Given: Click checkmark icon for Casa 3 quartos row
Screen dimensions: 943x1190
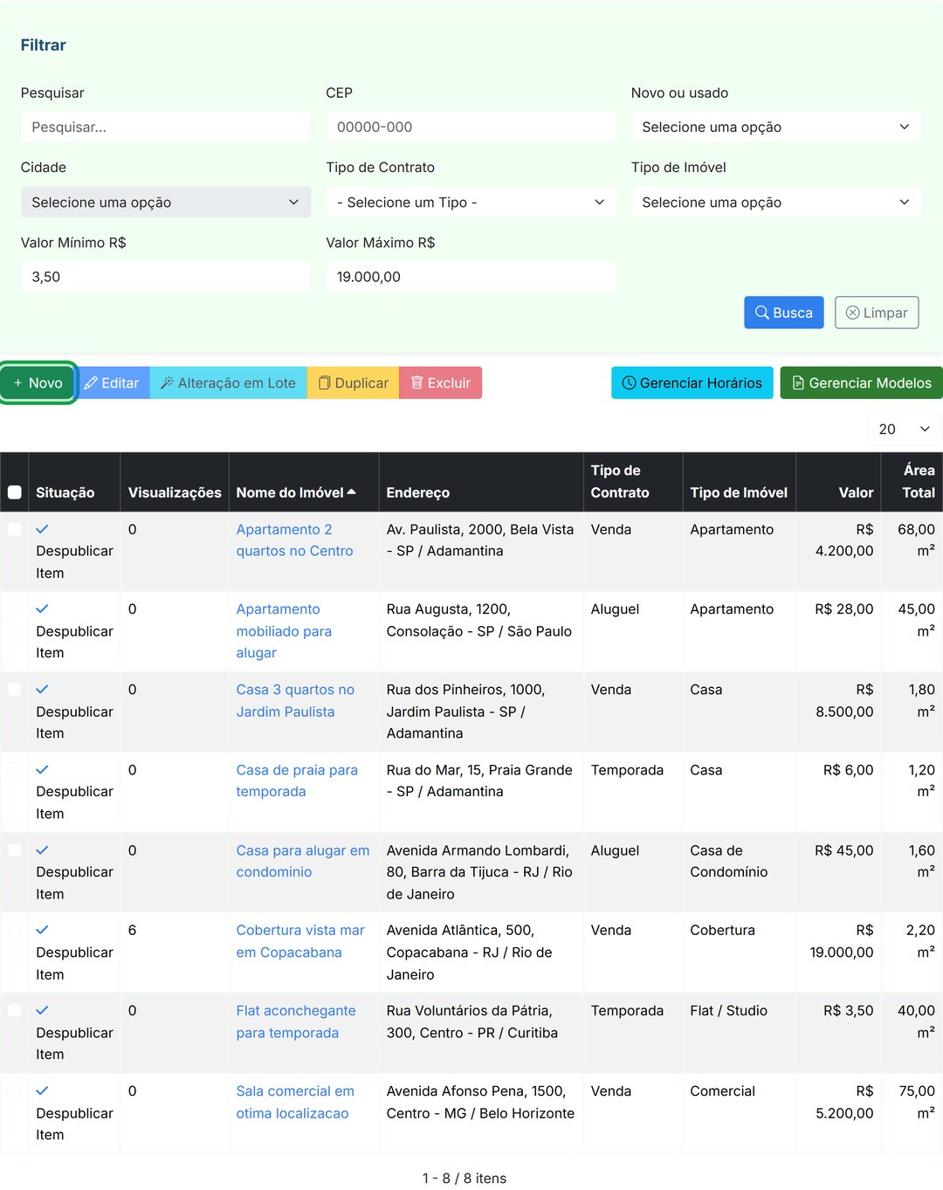Looking at the screenshot, I should [42, 689].
